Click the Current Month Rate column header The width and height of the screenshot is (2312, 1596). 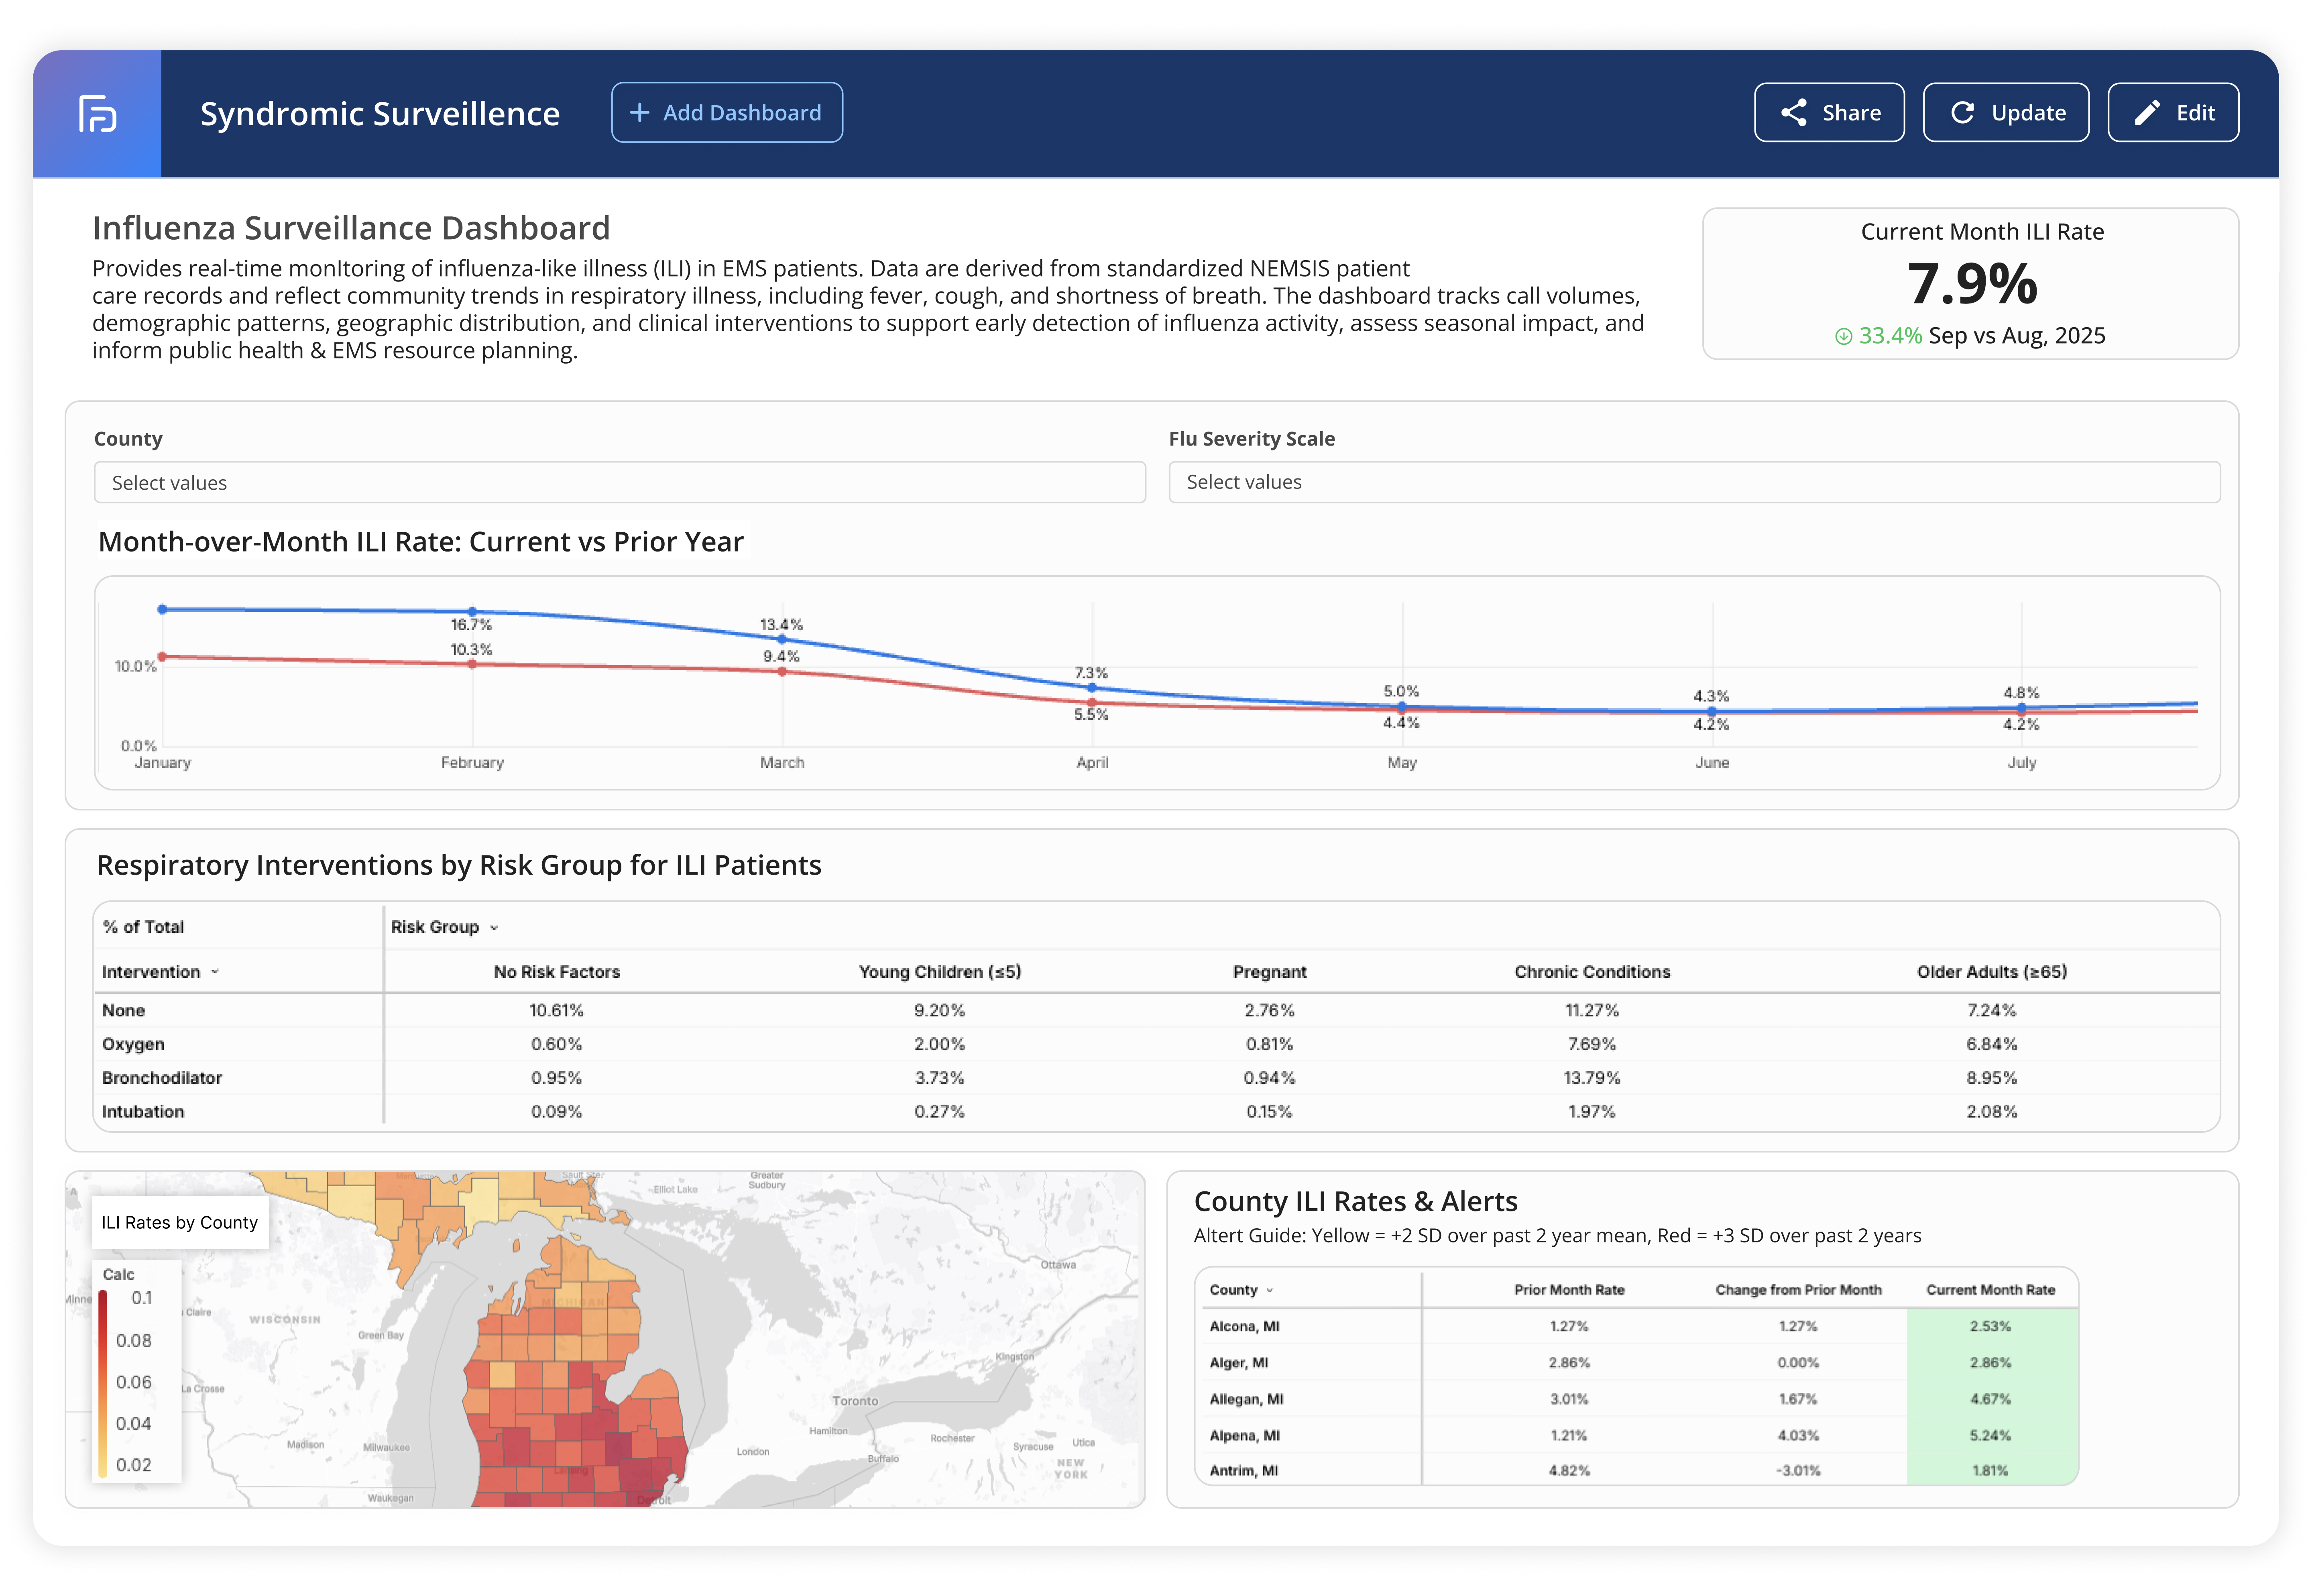point(1990,1290)
